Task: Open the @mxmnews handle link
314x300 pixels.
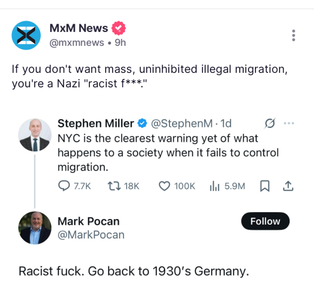Action: [77, 43]
